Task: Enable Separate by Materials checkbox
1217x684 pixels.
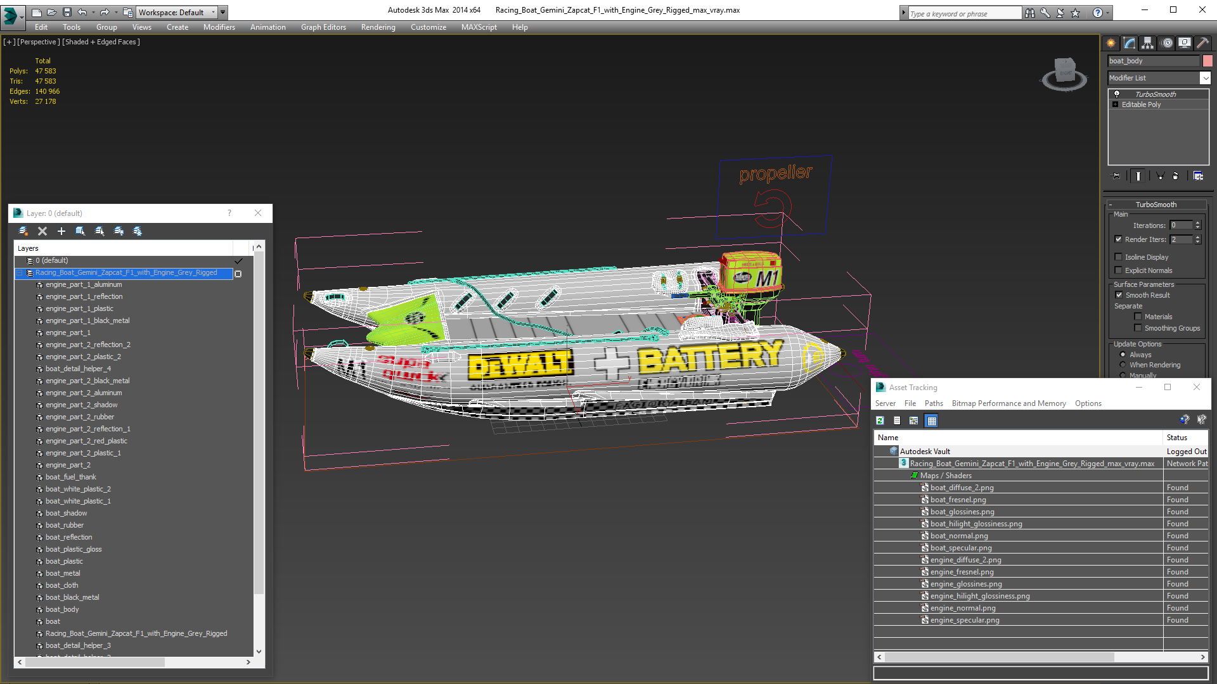Action: [1138, 317]
